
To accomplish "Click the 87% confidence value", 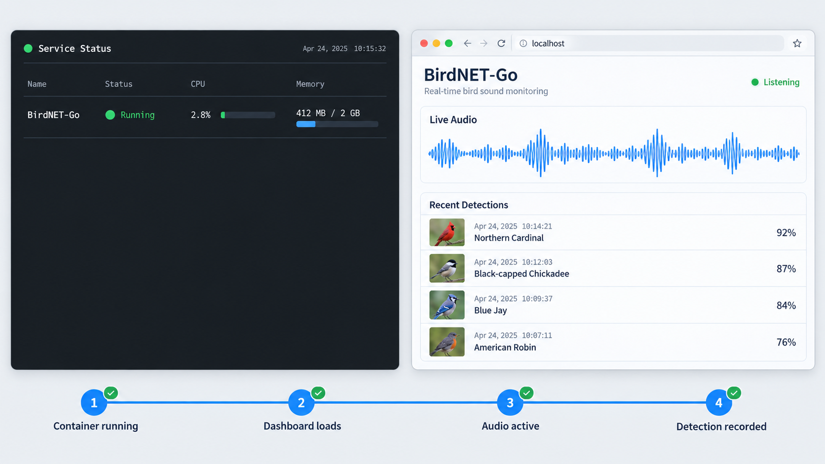I will tap(786, 269).
